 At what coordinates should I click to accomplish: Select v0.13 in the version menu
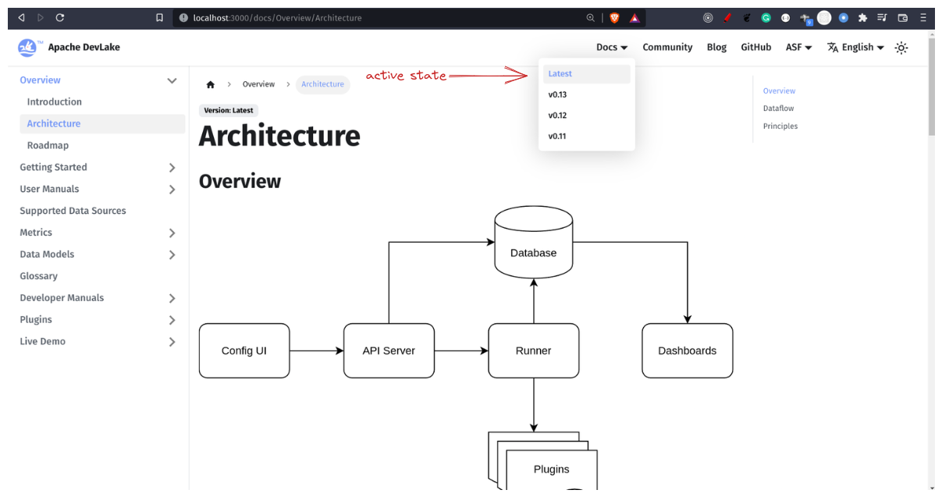[x=587, y=94]
